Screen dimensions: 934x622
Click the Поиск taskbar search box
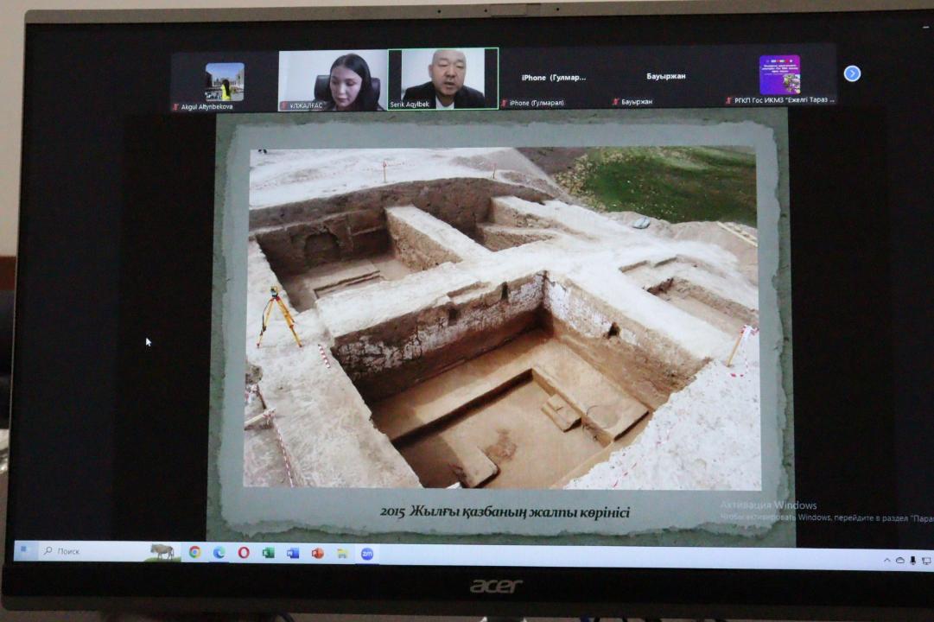(111, 552)
